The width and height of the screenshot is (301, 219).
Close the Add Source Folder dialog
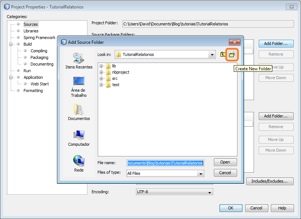pyautogui.click(x=234, y=42)
